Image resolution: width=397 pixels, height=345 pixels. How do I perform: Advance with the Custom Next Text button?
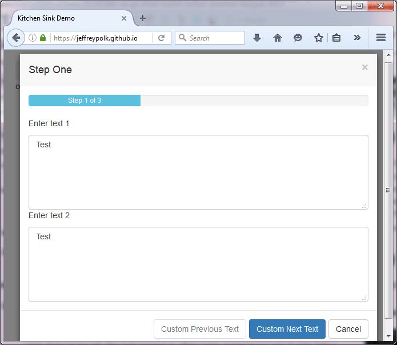click(x=287, y=329)
